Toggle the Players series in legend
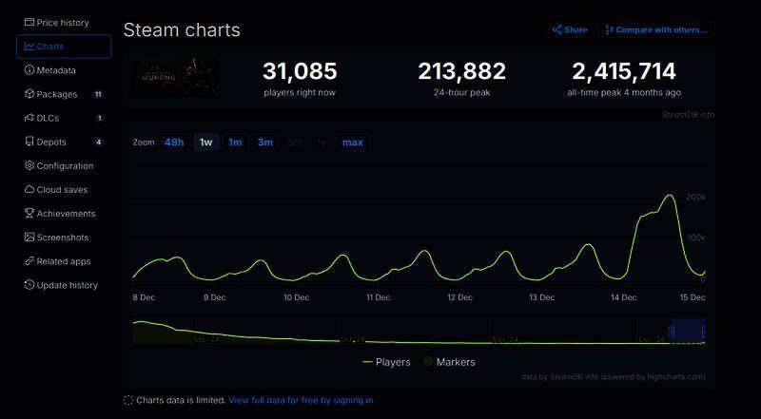Screen dimensions: 761x419 (x=386, y=362)
